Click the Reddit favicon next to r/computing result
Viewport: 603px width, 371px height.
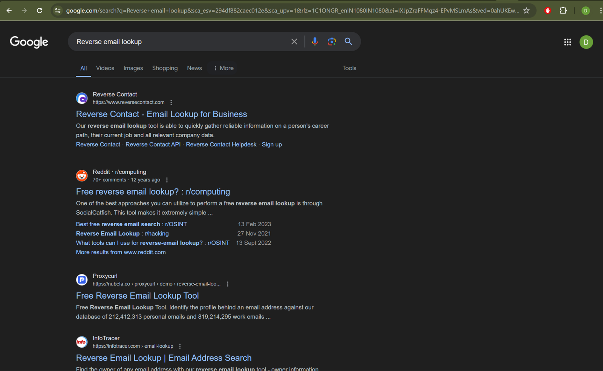pos(82,175)
